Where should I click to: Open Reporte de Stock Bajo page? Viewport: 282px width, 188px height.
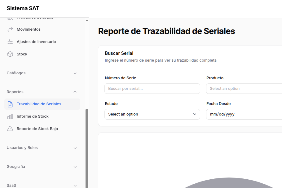[x=37, y=129]
